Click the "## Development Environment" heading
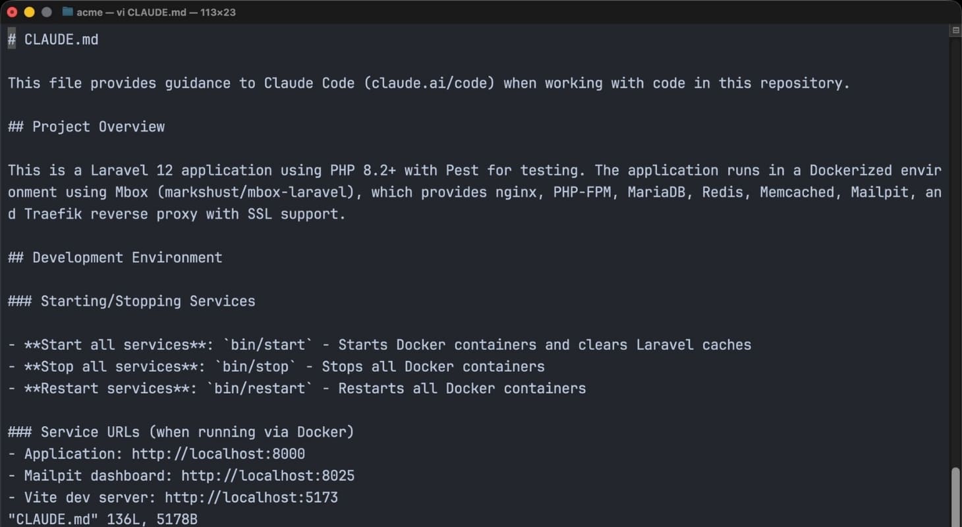The width and height of the screenshot is (962, 527). point(115,258)
